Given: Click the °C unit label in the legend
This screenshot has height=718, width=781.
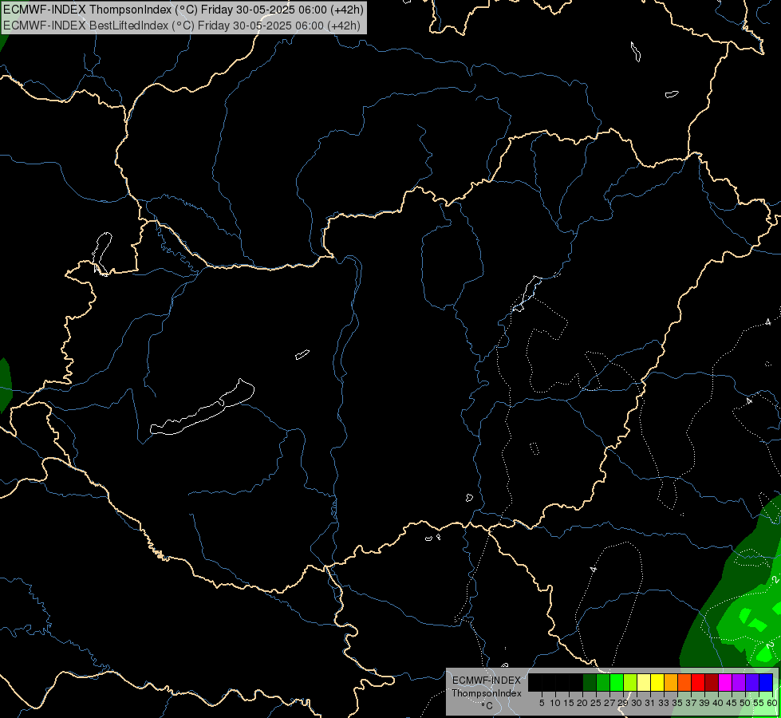Looking at the screenshot, I should [487, 706].
